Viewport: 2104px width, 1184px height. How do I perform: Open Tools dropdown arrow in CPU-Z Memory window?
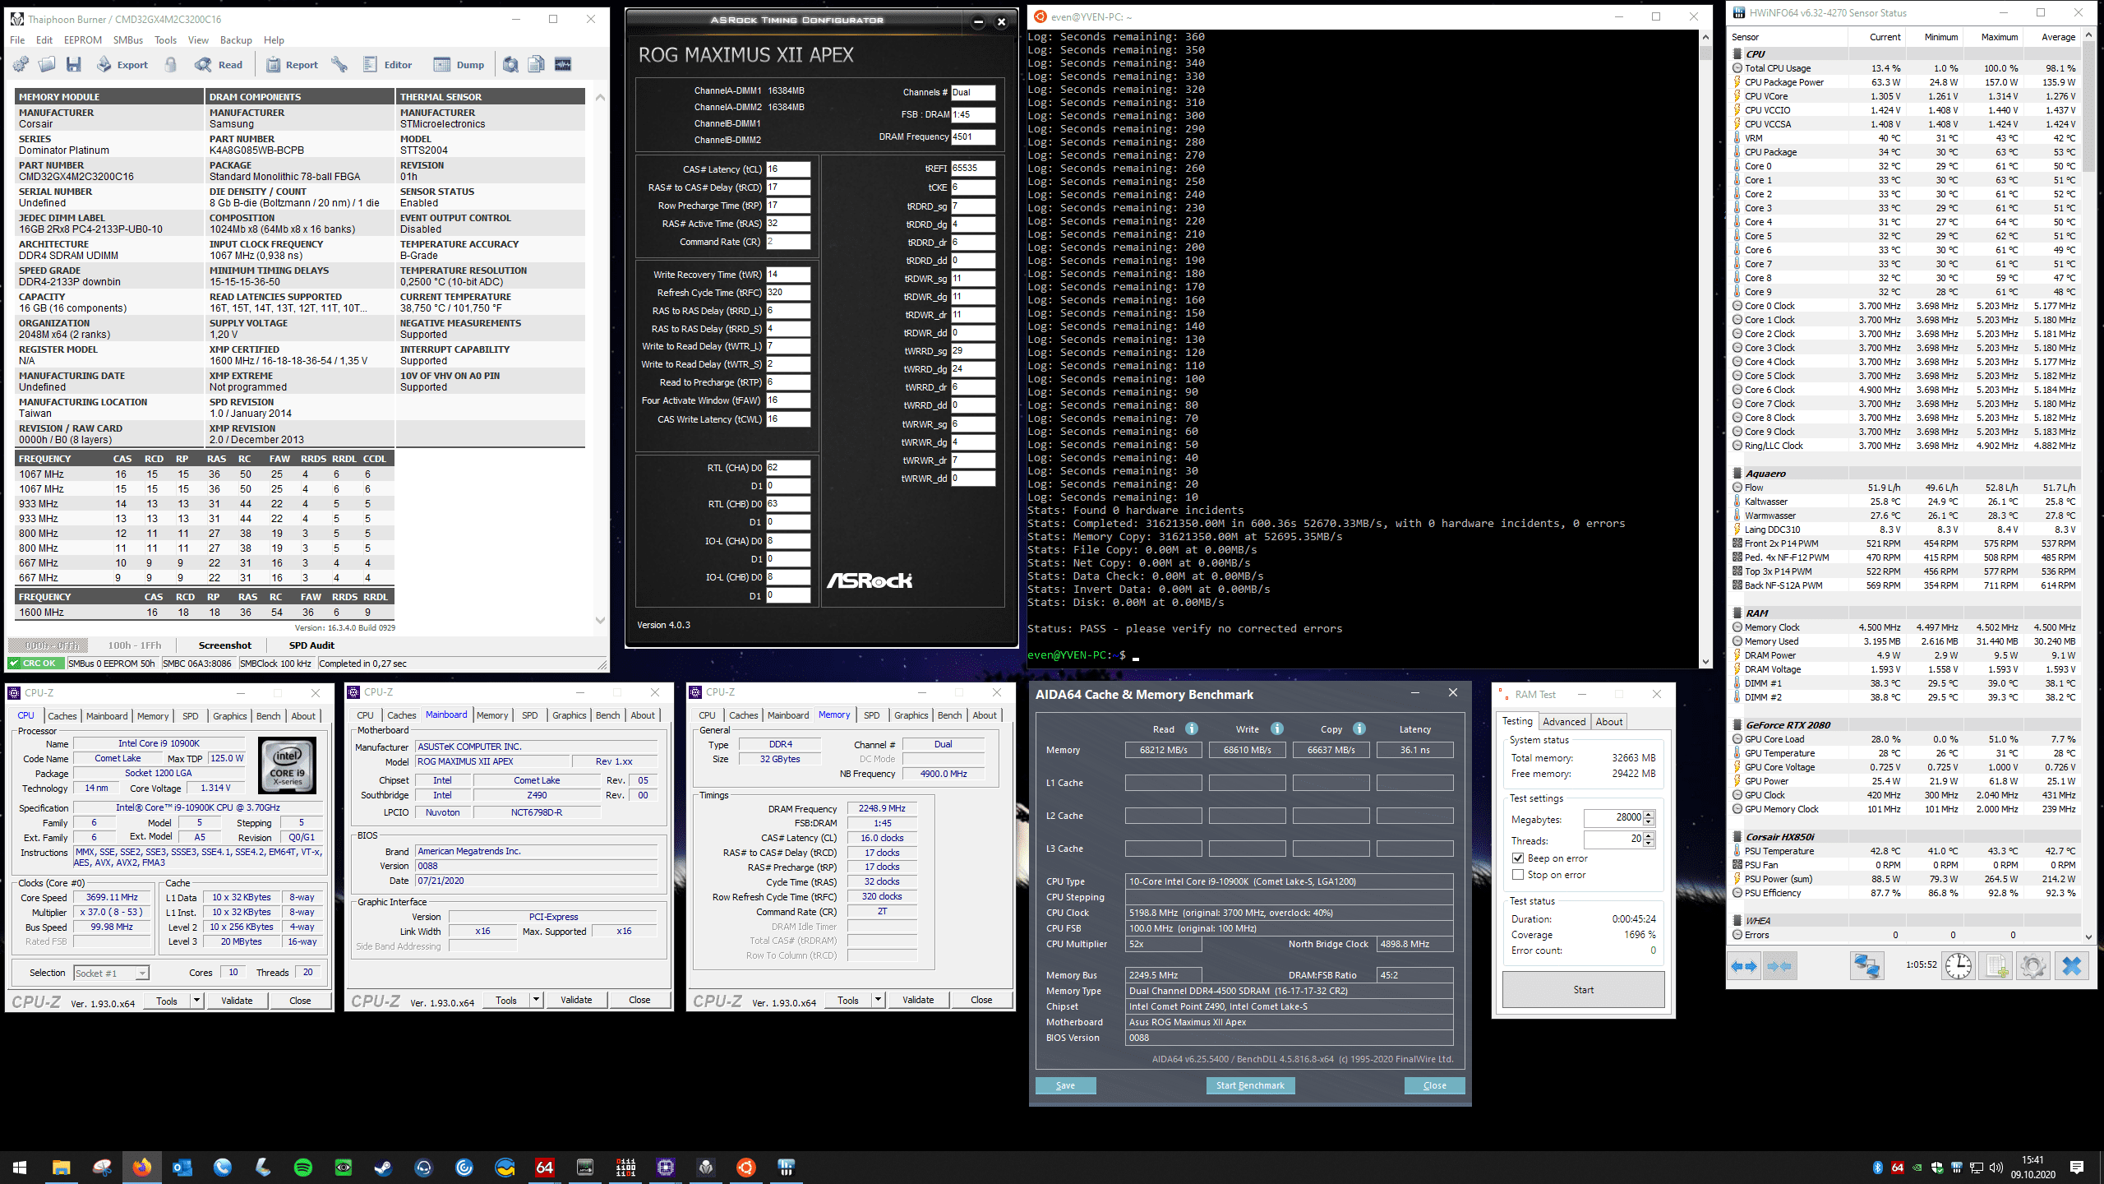coord(878,1001)
